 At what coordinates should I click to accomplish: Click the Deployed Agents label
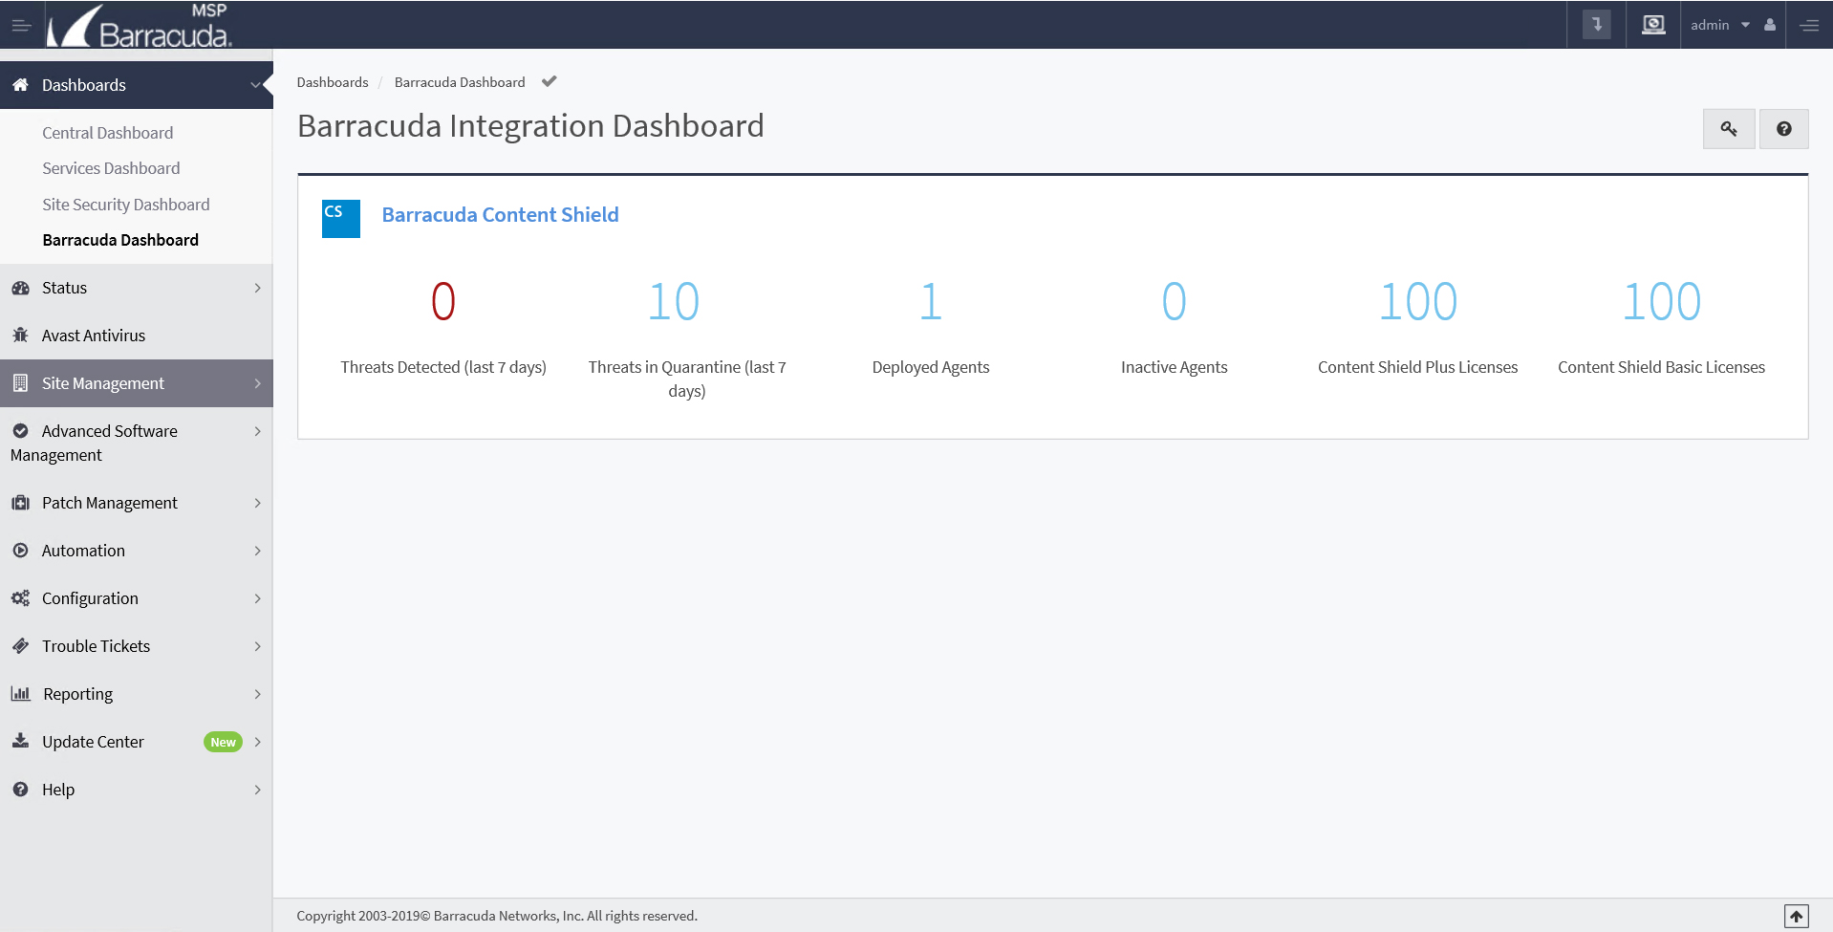931,367
